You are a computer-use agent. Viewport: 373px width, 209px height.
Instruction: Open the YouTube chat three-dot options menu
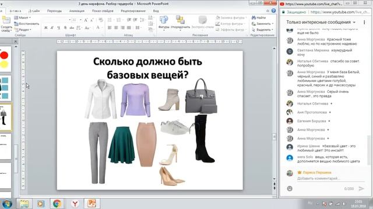point(364,22)
